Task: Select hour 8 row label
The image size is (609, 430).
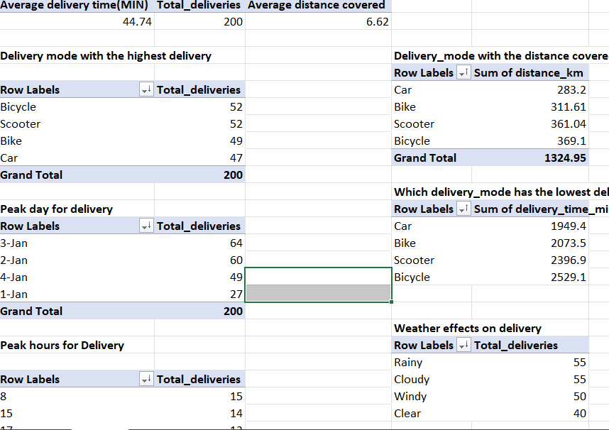Action: 77,396
